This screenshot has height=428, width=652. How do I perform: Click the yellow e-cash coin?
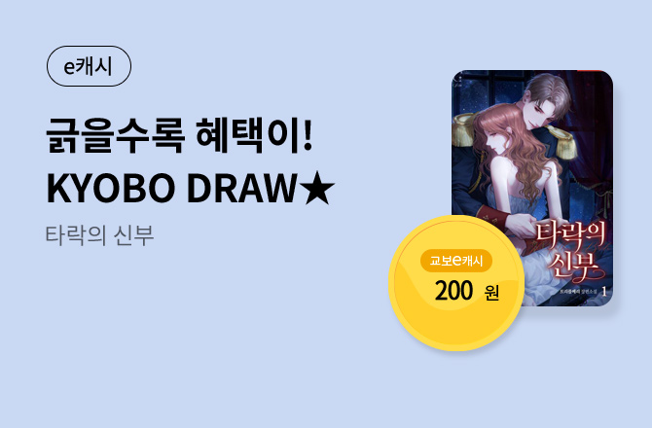[456, 282]
